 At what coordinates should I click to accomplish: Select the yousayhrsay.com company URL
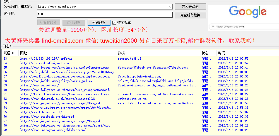[66, 108]
